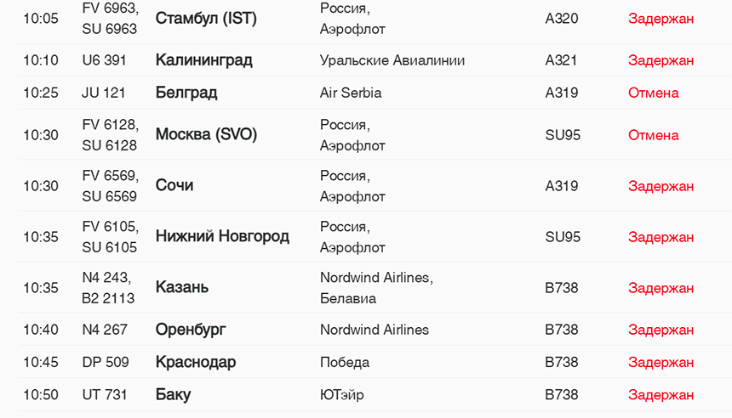
Task: Click the Задержан status for Баку flight
Action: click(x=661, y=395)
